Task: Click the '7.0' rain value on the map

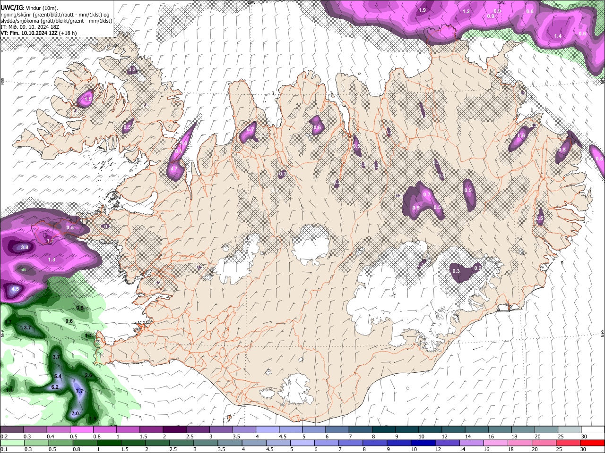Action: [75, 413]
